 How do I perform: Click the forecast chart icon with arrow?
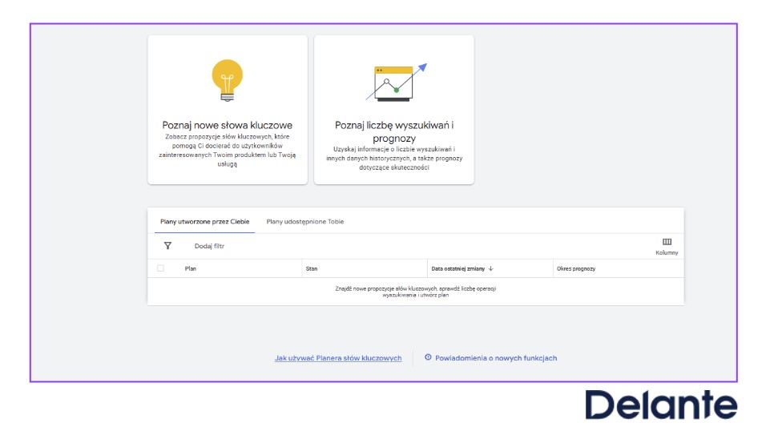pos(397,82)
